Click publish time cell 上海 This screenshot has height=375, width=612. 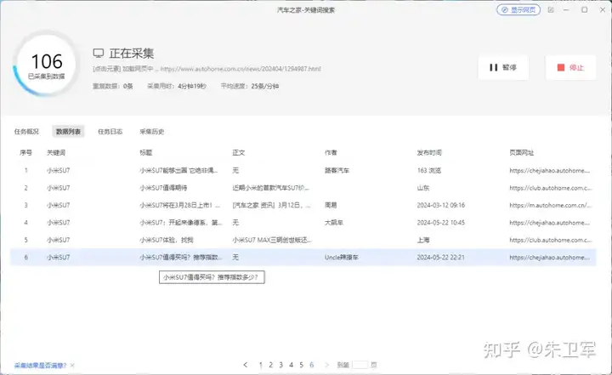pyautogui.click(x=422, y=240)
